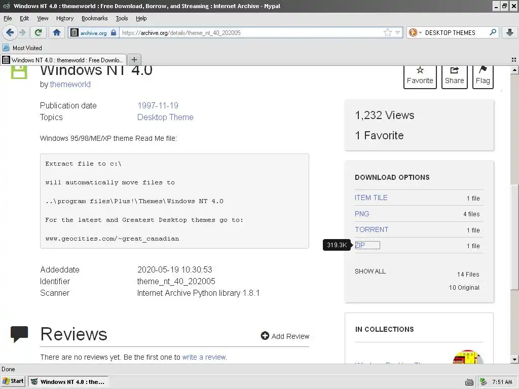Screen dimensions: 519x389
Task: Click the Share button
Action: click(x=455, y=76)
